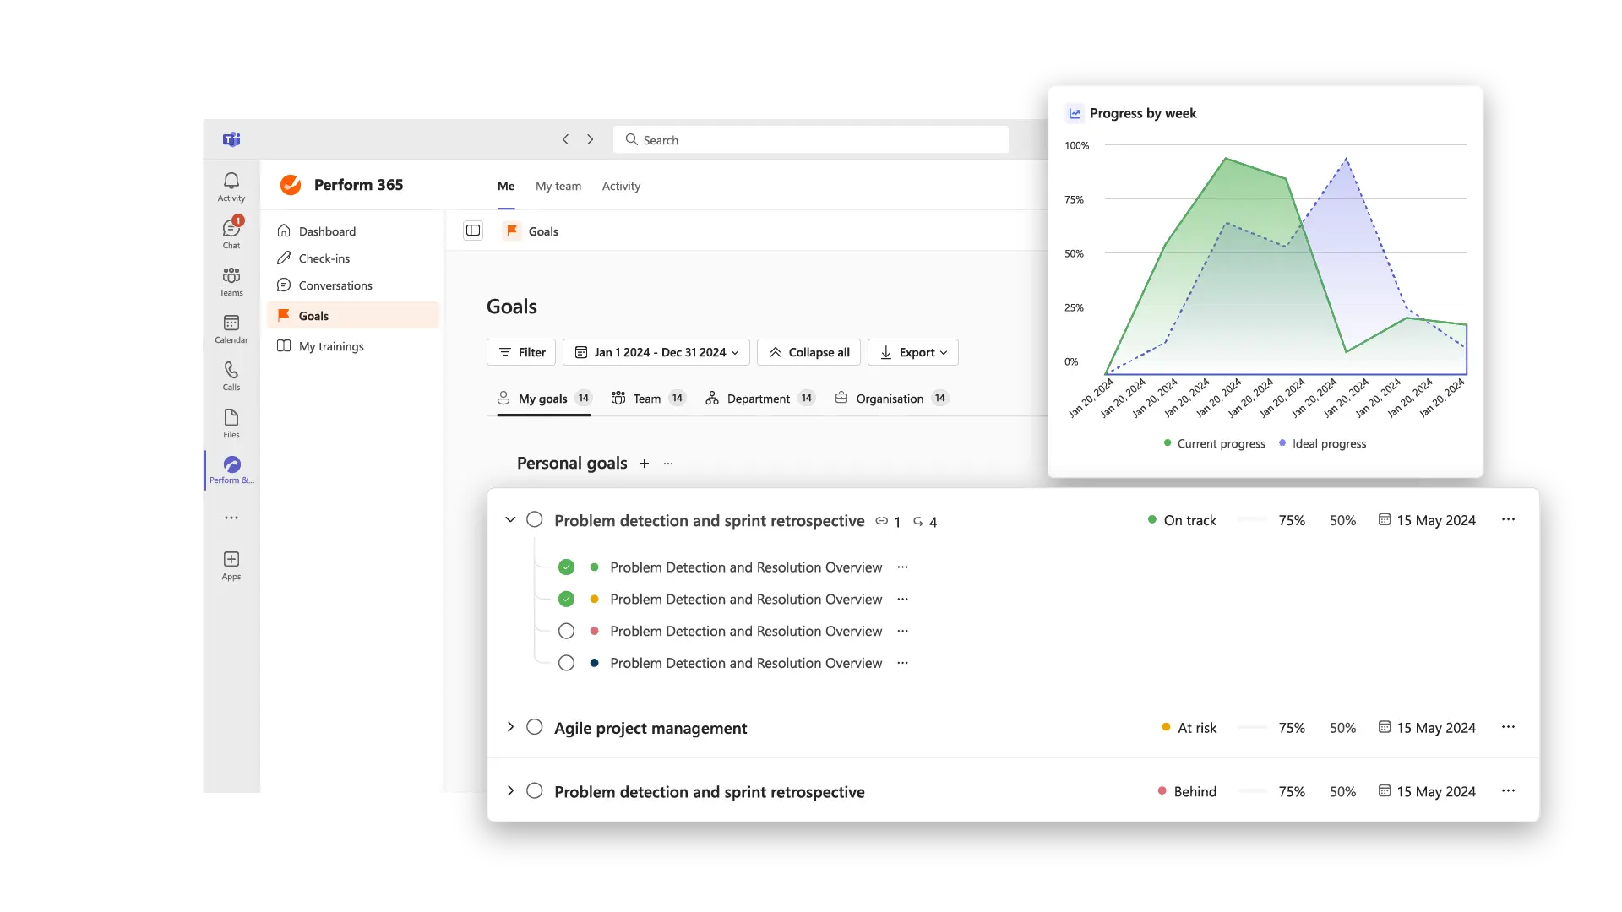
Task: Open the Calls phone icon
Action: [231, 376]
